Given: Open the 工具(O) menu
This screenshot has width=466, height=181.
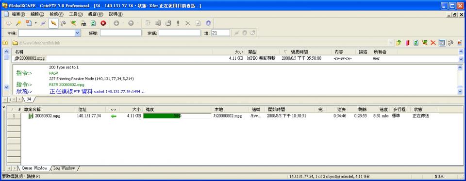Looking at the screenshot, I should click(x=76, y=14).
